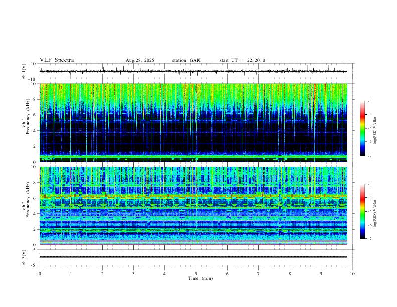
Task: Click the "ch.1(V)" waveform axis label
Action: click(x=24, y=71)
